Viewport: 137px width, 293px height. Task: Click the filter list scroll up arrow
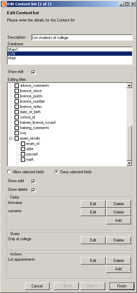[129, 85]
